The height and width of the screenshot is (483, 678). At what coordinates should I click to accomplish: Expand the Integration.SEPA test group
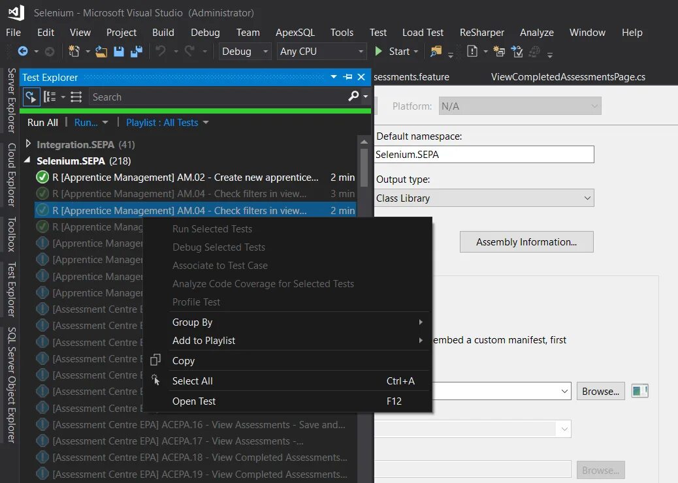coord(28,144)
